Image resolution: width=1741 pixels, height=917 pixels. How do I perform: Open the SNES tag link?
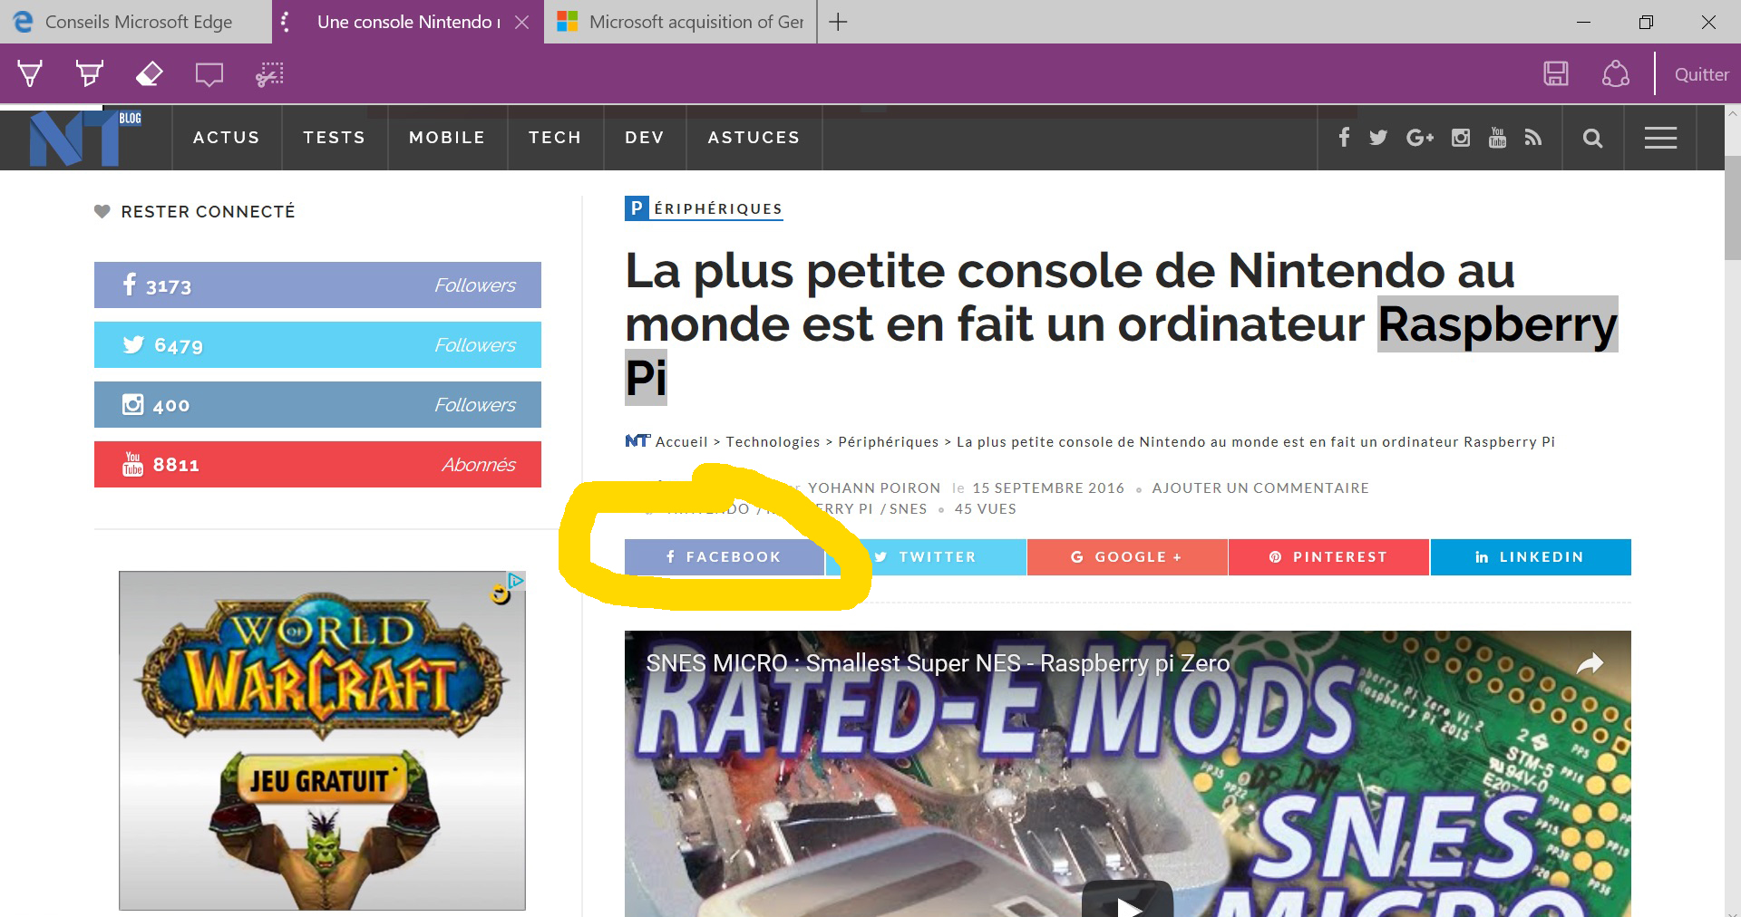click(x=908, y=509)
